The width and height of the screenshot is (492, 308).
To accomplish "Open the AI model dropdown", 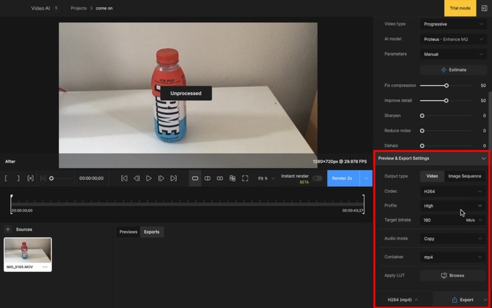I will (x=453, y=39).
